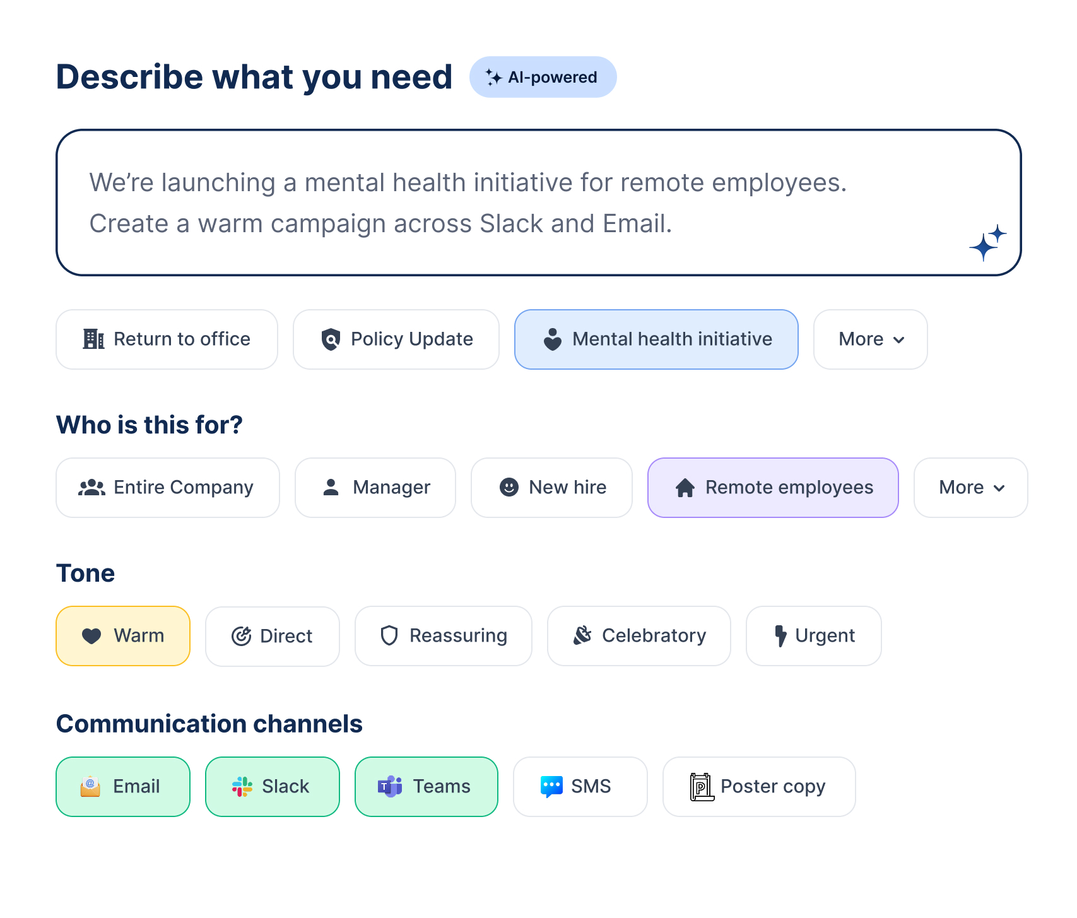Screen dimensions: 1077x918
Task: Select the Celebratory tone chip
Action: click(x=639, y=636)
